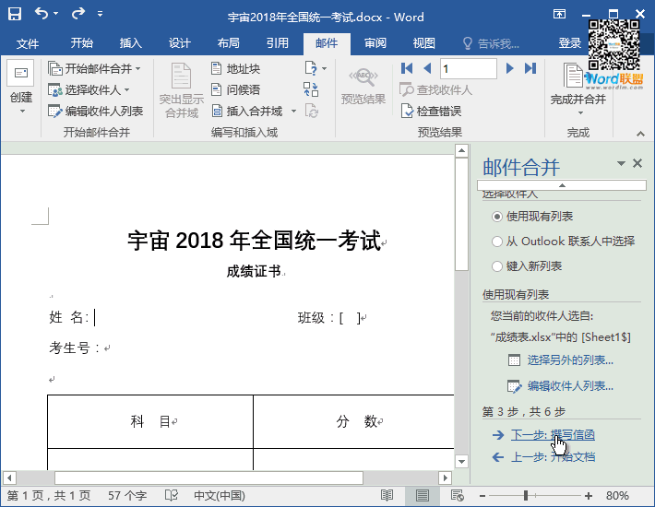This screenshot has width=655, height=507.
Task: Open the ribbon display options button
Action: (x=559, y=14)
